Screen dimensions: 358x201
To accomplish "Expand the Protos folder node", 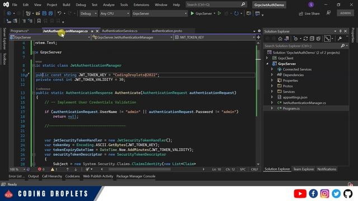I will pyautogui.click(x=272, y=86).
